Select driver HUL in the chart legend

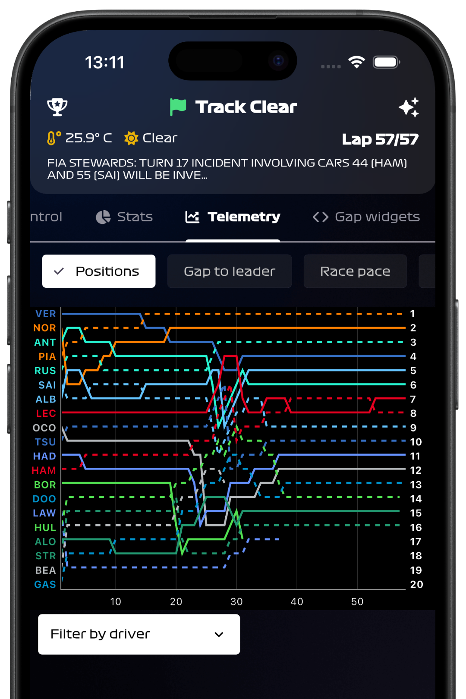click(45, 527)
